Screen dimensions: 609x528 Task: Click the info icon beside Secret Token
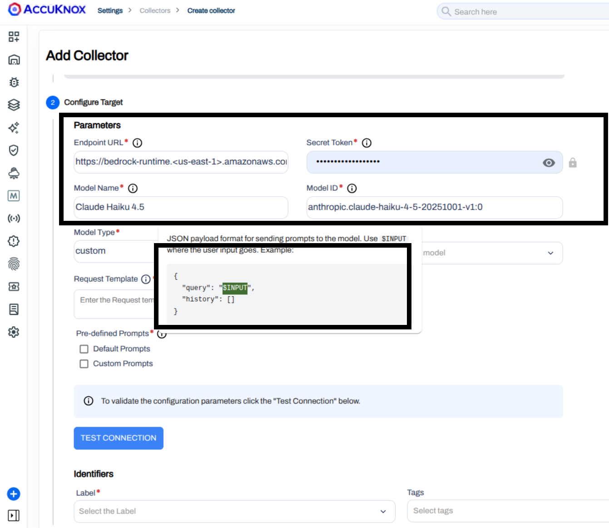[x=366, y=143]
